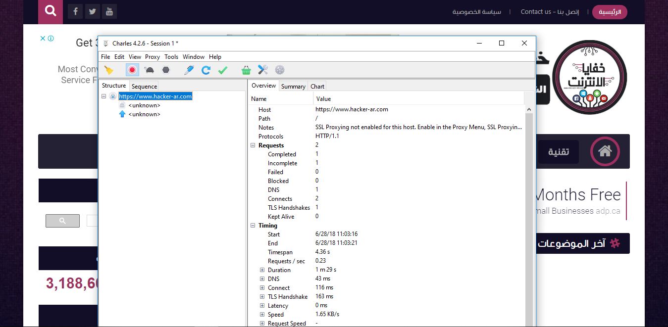Toggle throttling with the turtle icon

[149, 70]
